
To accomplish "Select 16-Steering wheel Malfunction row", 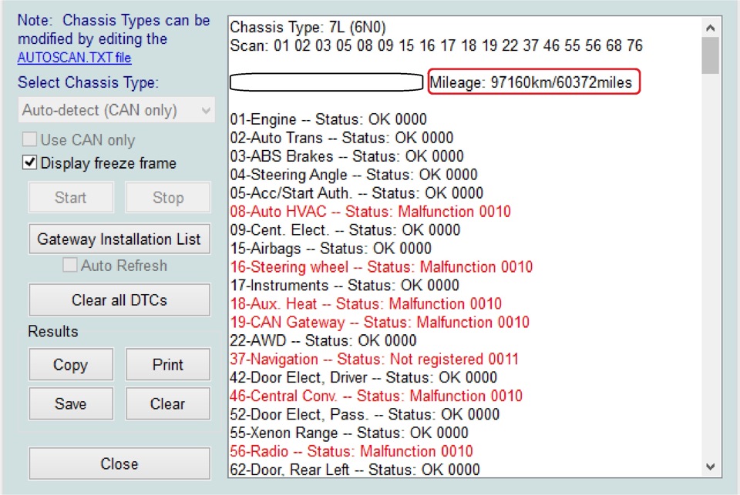I will pos(382,266).
